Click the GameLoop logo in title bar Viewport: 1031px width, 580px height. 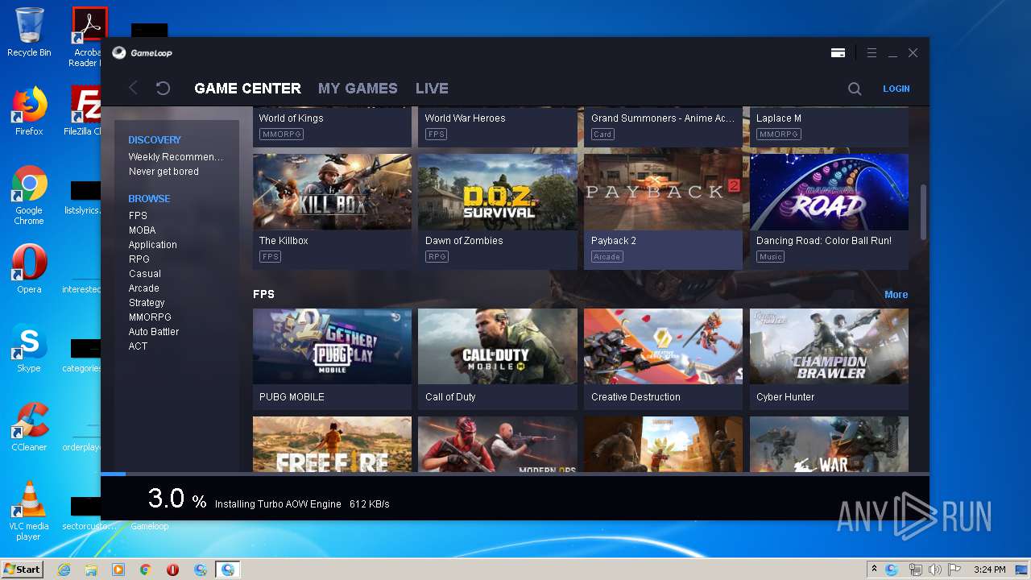142,53
